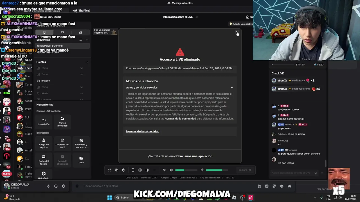
Task: Open the Roblox taskbar icon
Action: 234,198
